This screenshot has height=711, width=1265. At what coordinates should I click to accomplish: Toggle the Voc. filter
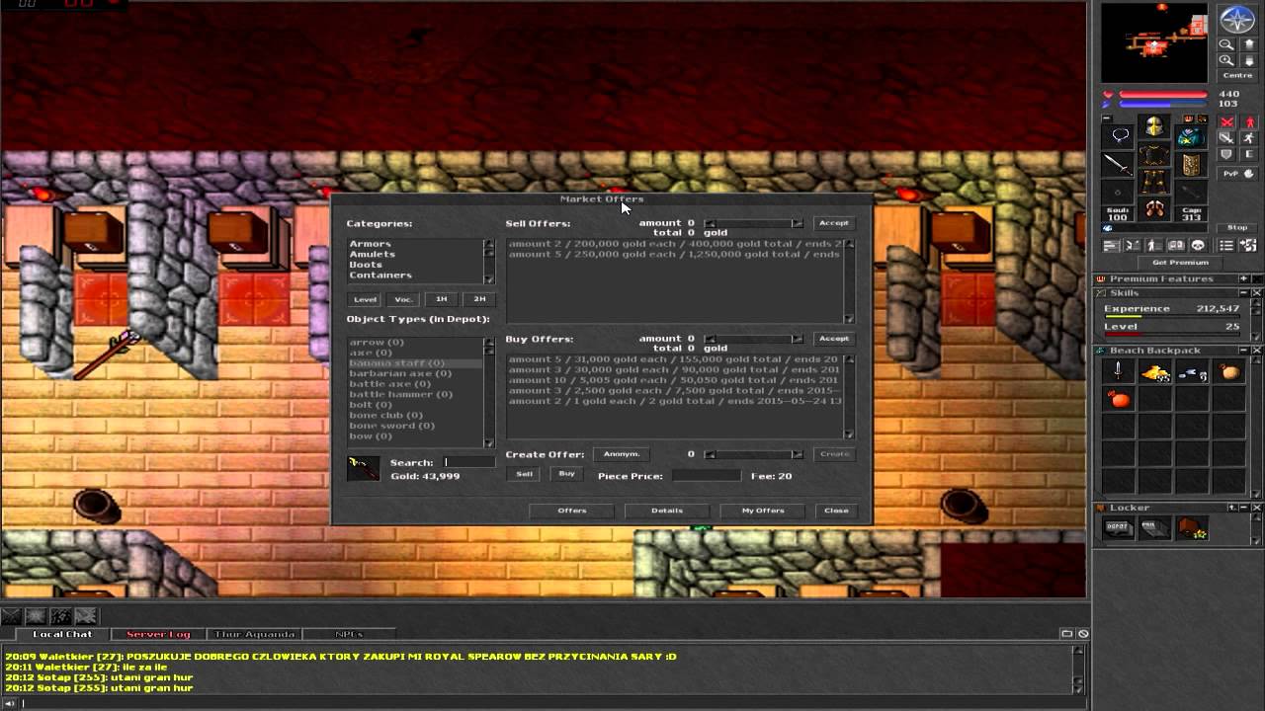pos(403,299)
